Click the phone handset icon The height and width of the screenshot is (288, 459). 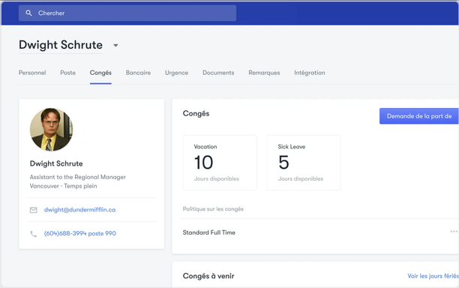pyautogui.click(x=33, y=234)
